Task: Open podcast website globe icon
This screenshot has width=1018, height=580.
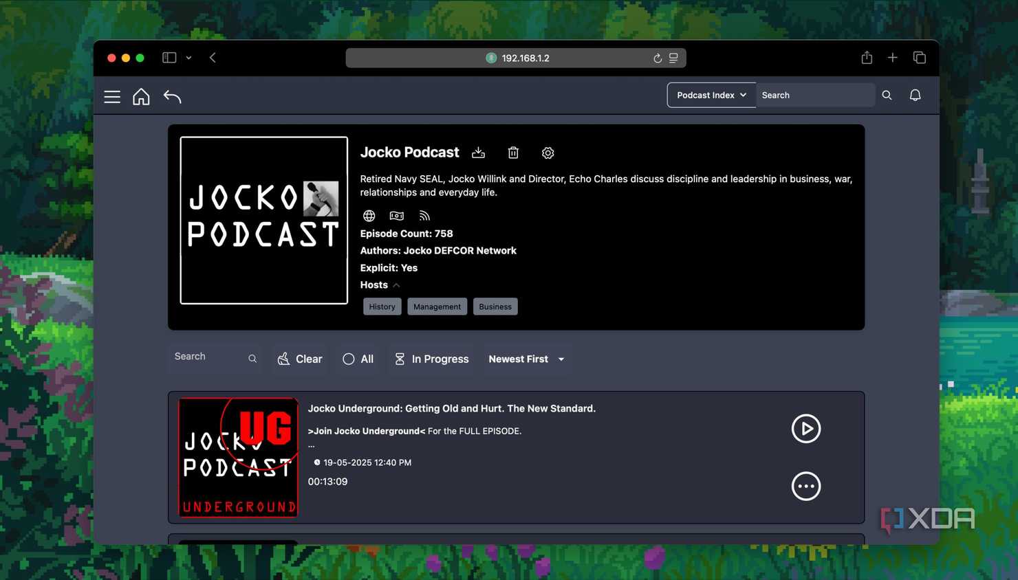Action: pos(369,216)
